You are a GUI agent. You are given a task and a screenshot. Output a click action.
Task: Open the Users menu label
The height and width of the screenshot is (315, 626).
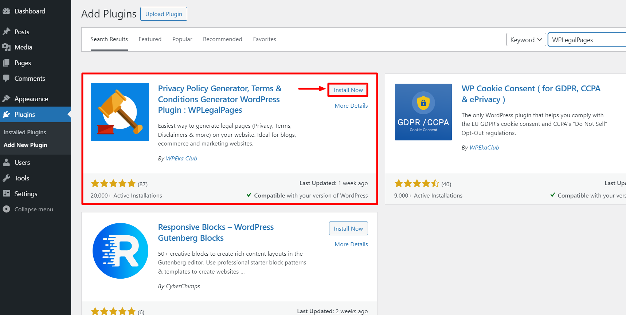pos(22,163)
